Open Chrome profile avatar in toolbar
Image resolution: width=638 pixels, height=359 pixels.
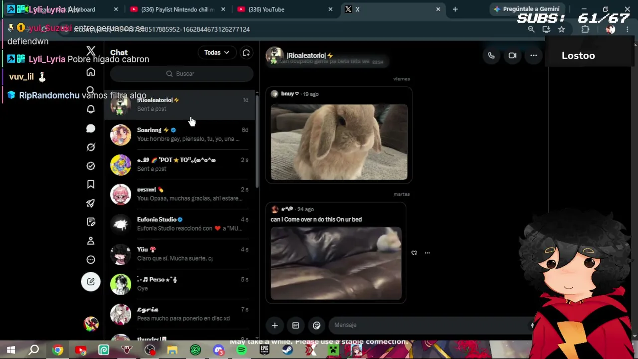pyautogui.click(x=610, y=29)
